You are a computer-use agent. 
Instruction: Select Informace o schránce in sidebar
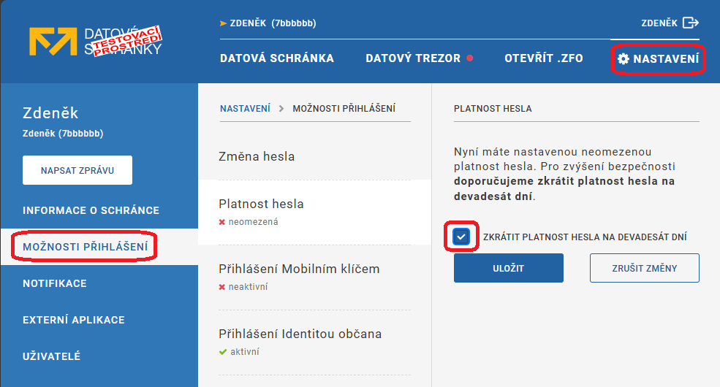(x=91, y=210)
